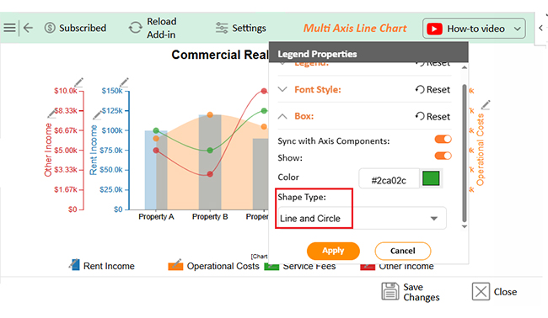Click the collapse pane arrow at far right

coord(540,28)
